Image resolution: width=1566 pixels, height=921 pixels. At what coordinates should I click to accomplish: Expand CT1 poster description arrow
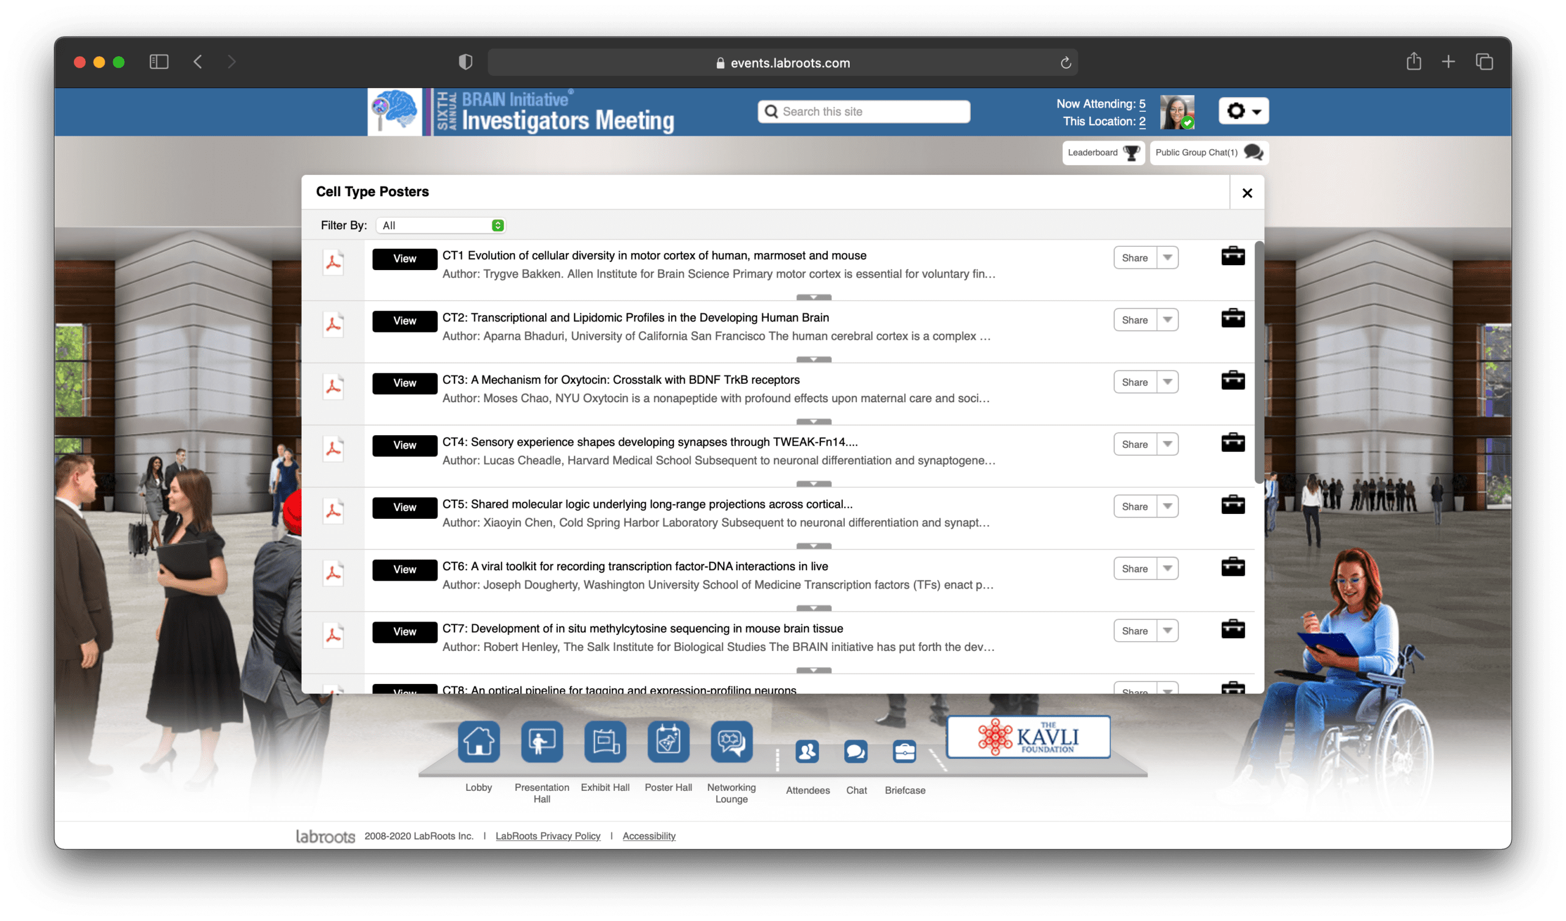click(x=814, y=298)
